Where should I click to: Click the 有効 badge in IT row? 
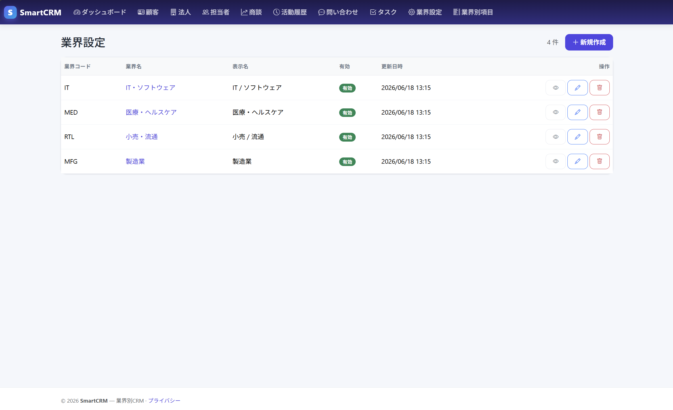(347, 88)
